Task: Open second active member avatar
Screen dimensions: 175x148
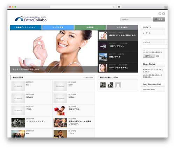Action: point(110,85)
